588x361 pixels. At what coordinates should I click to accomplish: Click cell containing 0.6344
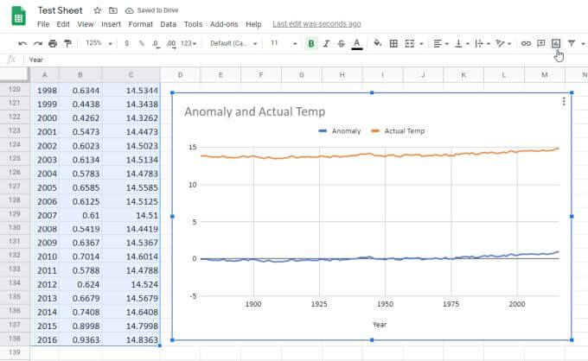click(80, 90)
